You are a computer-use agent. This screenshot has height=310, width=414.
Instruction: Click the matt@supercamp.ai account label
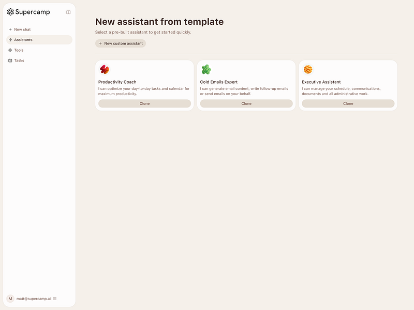pos(34,299)
